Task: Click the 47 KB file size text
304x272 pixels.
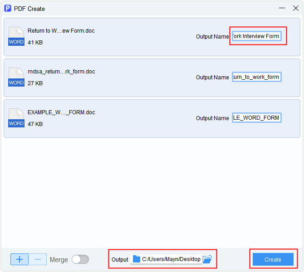Action: 35,124
